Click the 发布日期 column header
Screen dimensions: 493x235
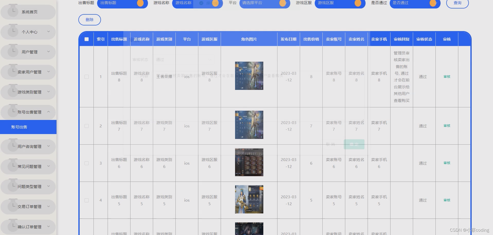[x=289, y=39]
